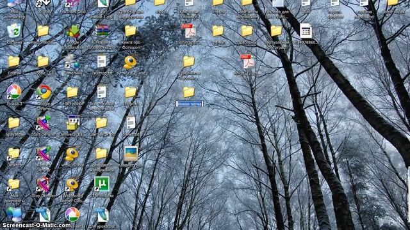
Task: Open the Клавиатура image file icon
Action: 131,153
